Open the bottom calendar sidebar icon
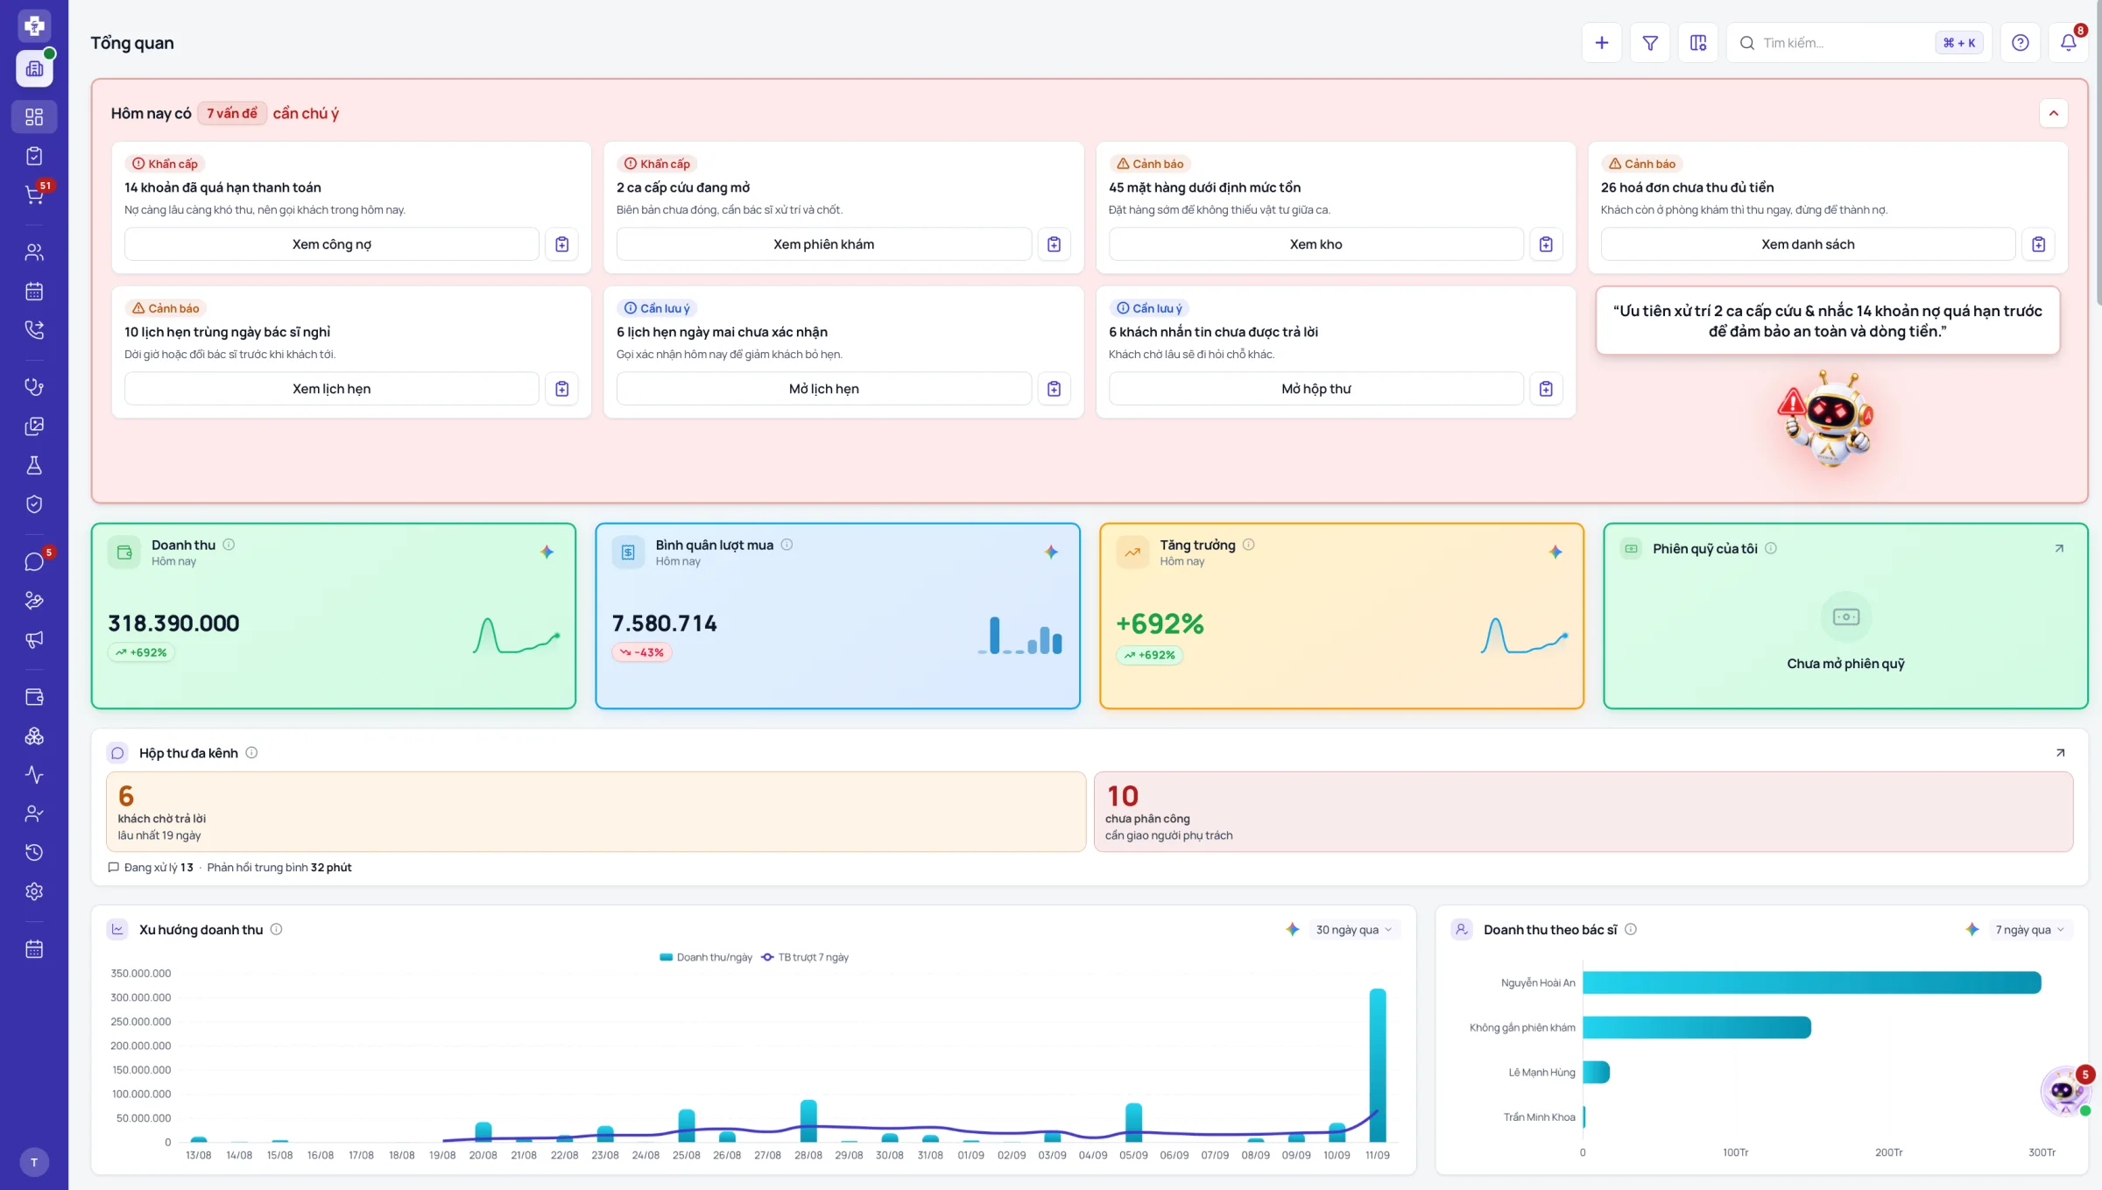 pos(34,948)
